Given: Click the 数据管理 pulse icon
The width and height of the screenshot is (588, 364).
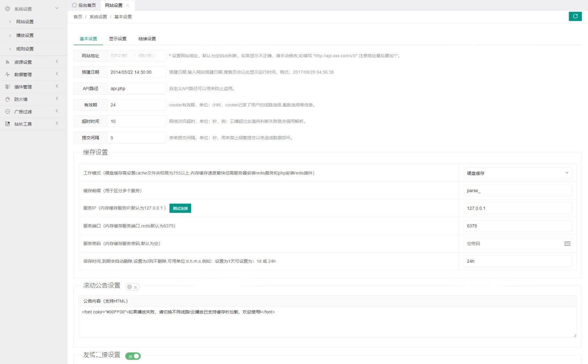Looking at the screenshot, I should (8, 74).
